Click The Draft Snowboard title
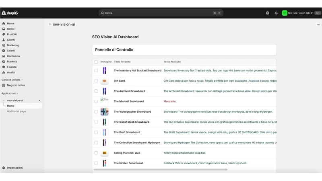 tap(127, 132)
